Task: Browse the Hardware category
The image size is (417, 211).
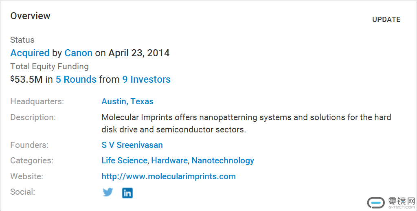Action: [x=169, y=160]
